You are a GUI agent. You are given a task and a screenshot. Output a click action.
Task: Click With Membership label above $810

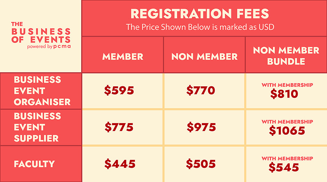(x=287, y=85)
